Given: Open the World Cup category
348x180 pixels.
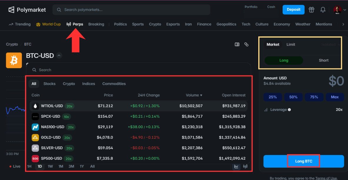Looking at the screenshot, I should pos(48,24).
